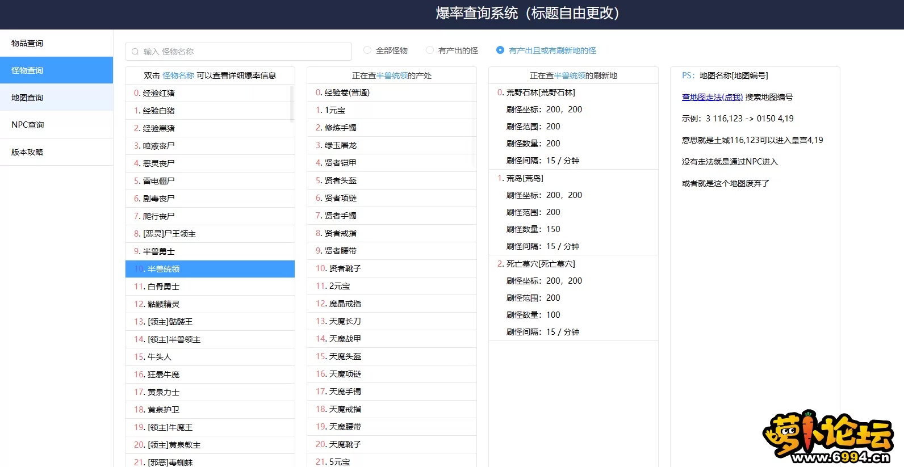This screenshot has height=467, width=904.
Task: Select drop item 修炼手镯
Action: (391, 128)
